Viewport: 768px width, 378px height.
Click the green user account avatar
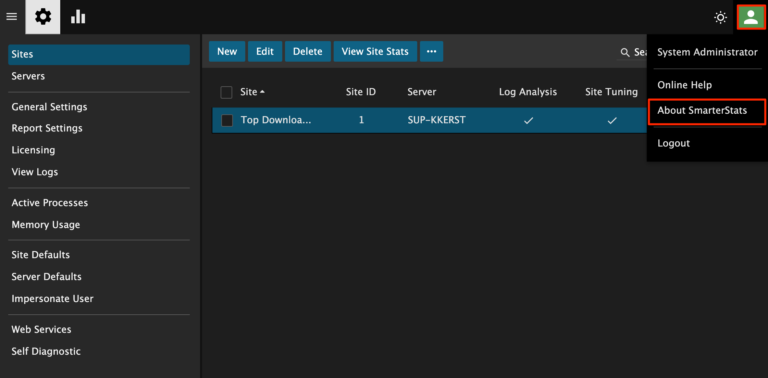point(751,17)
